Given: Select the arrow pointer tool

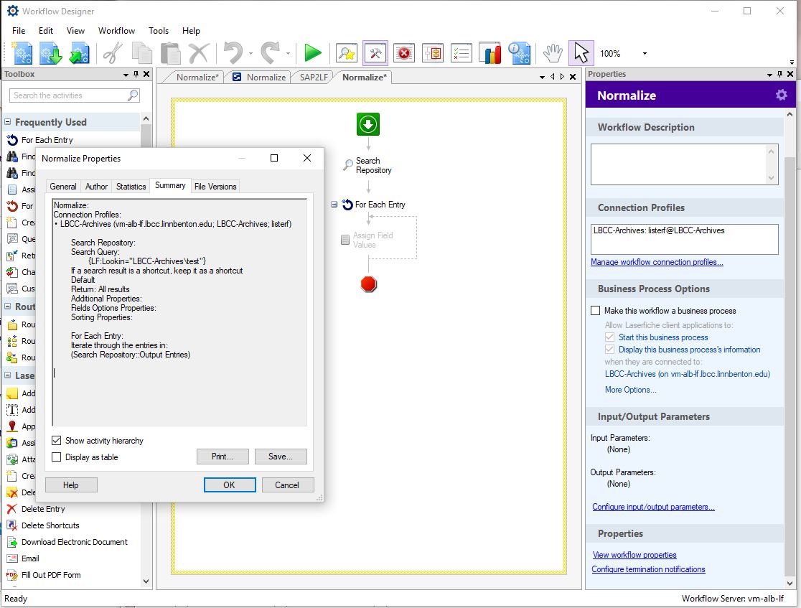Looking at the screenshot, I should (581, 53).
